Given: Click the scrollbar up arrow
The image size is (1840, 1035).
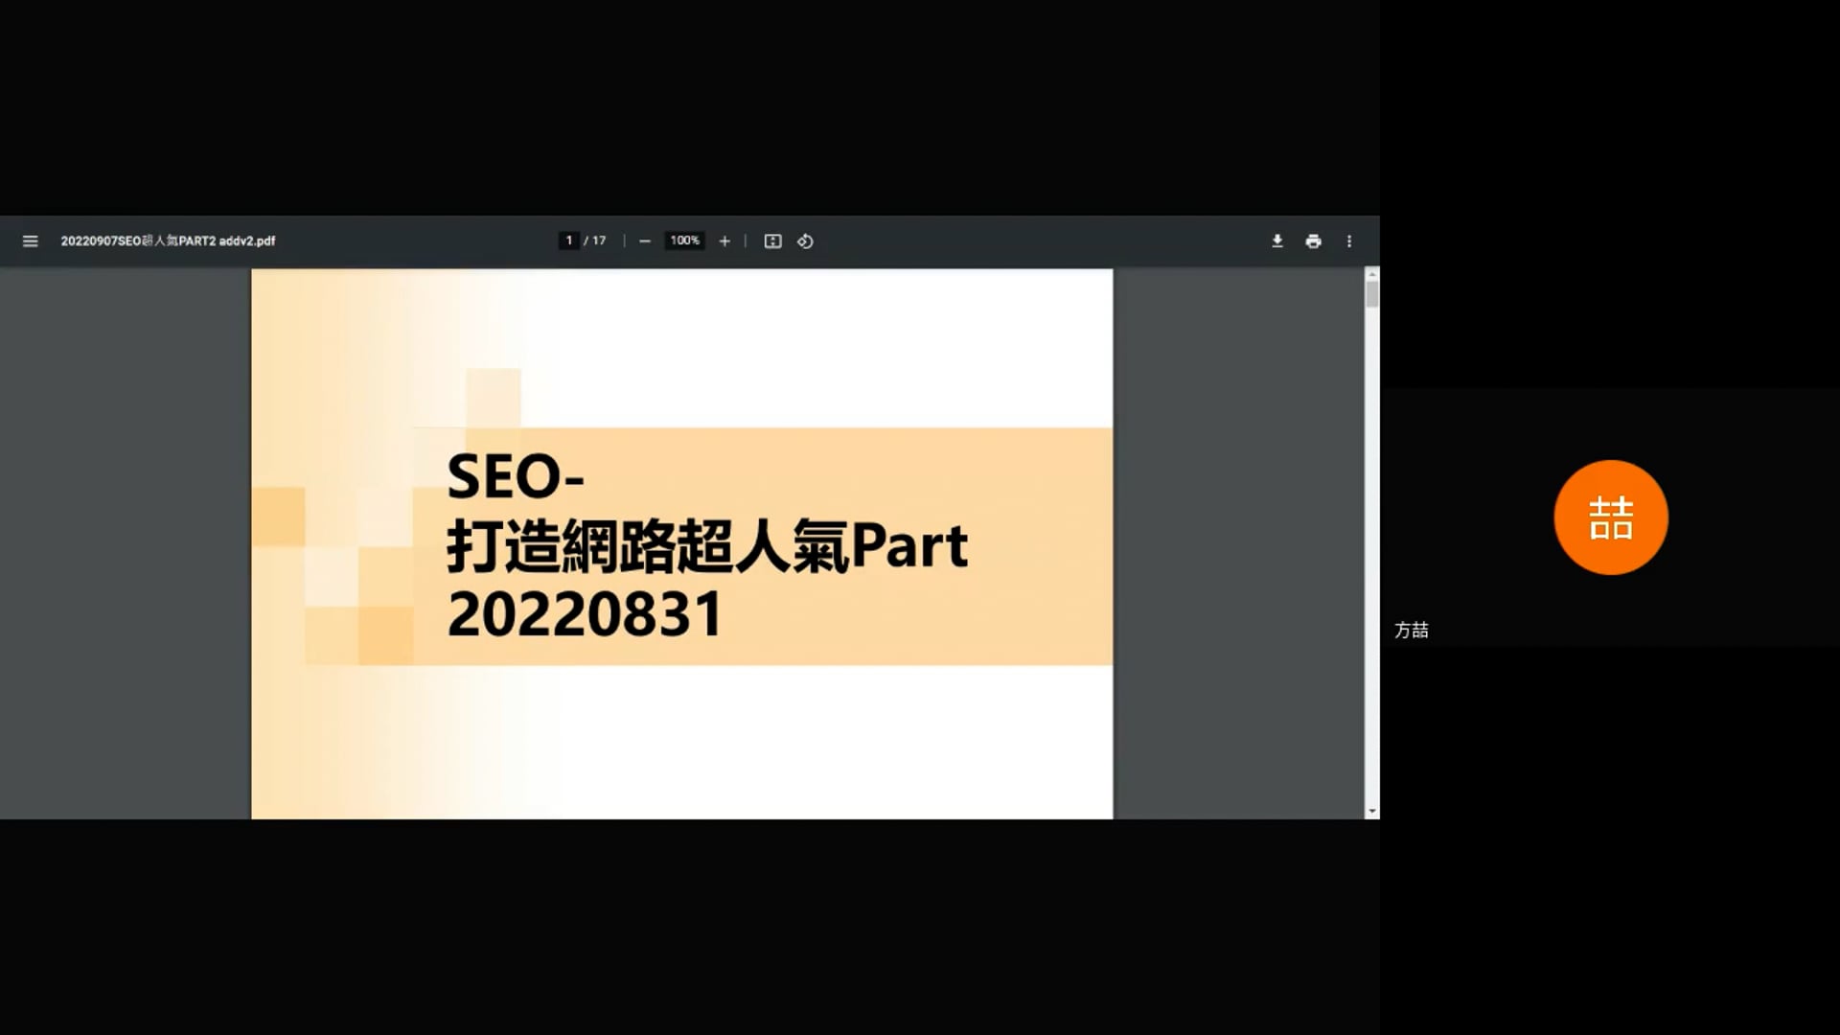Looking at the screenshot, I should [1371, 274].
